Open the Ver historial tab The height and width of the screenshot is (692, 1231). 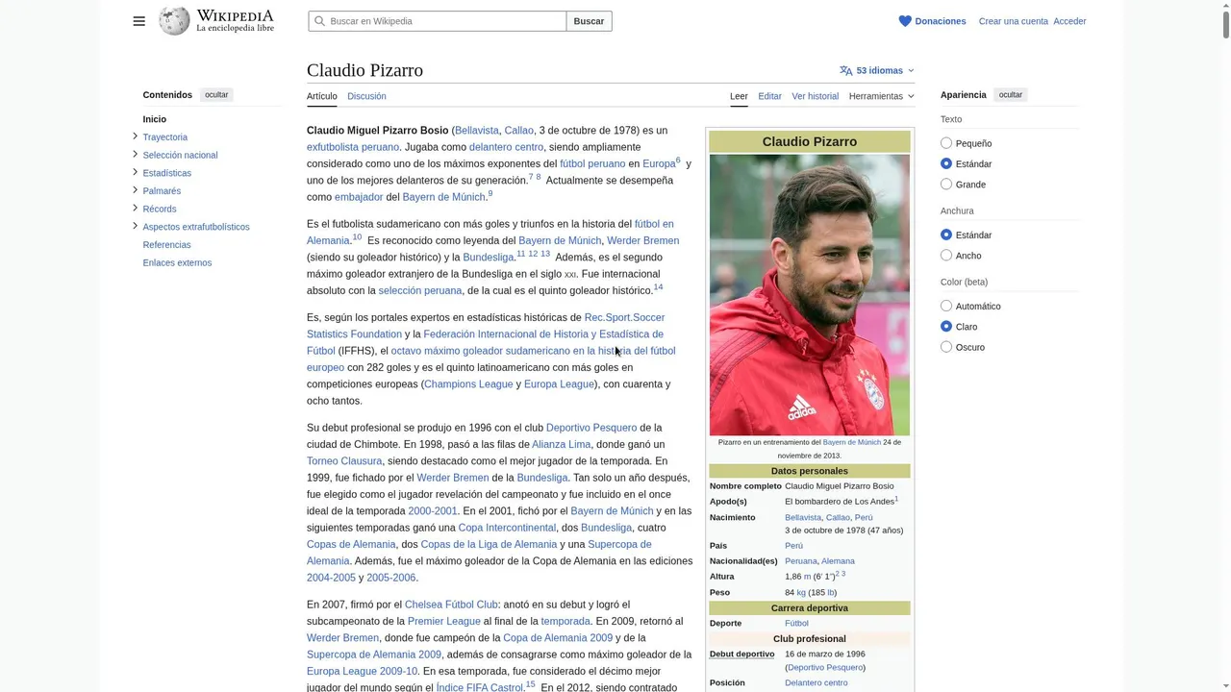[815, 96]
